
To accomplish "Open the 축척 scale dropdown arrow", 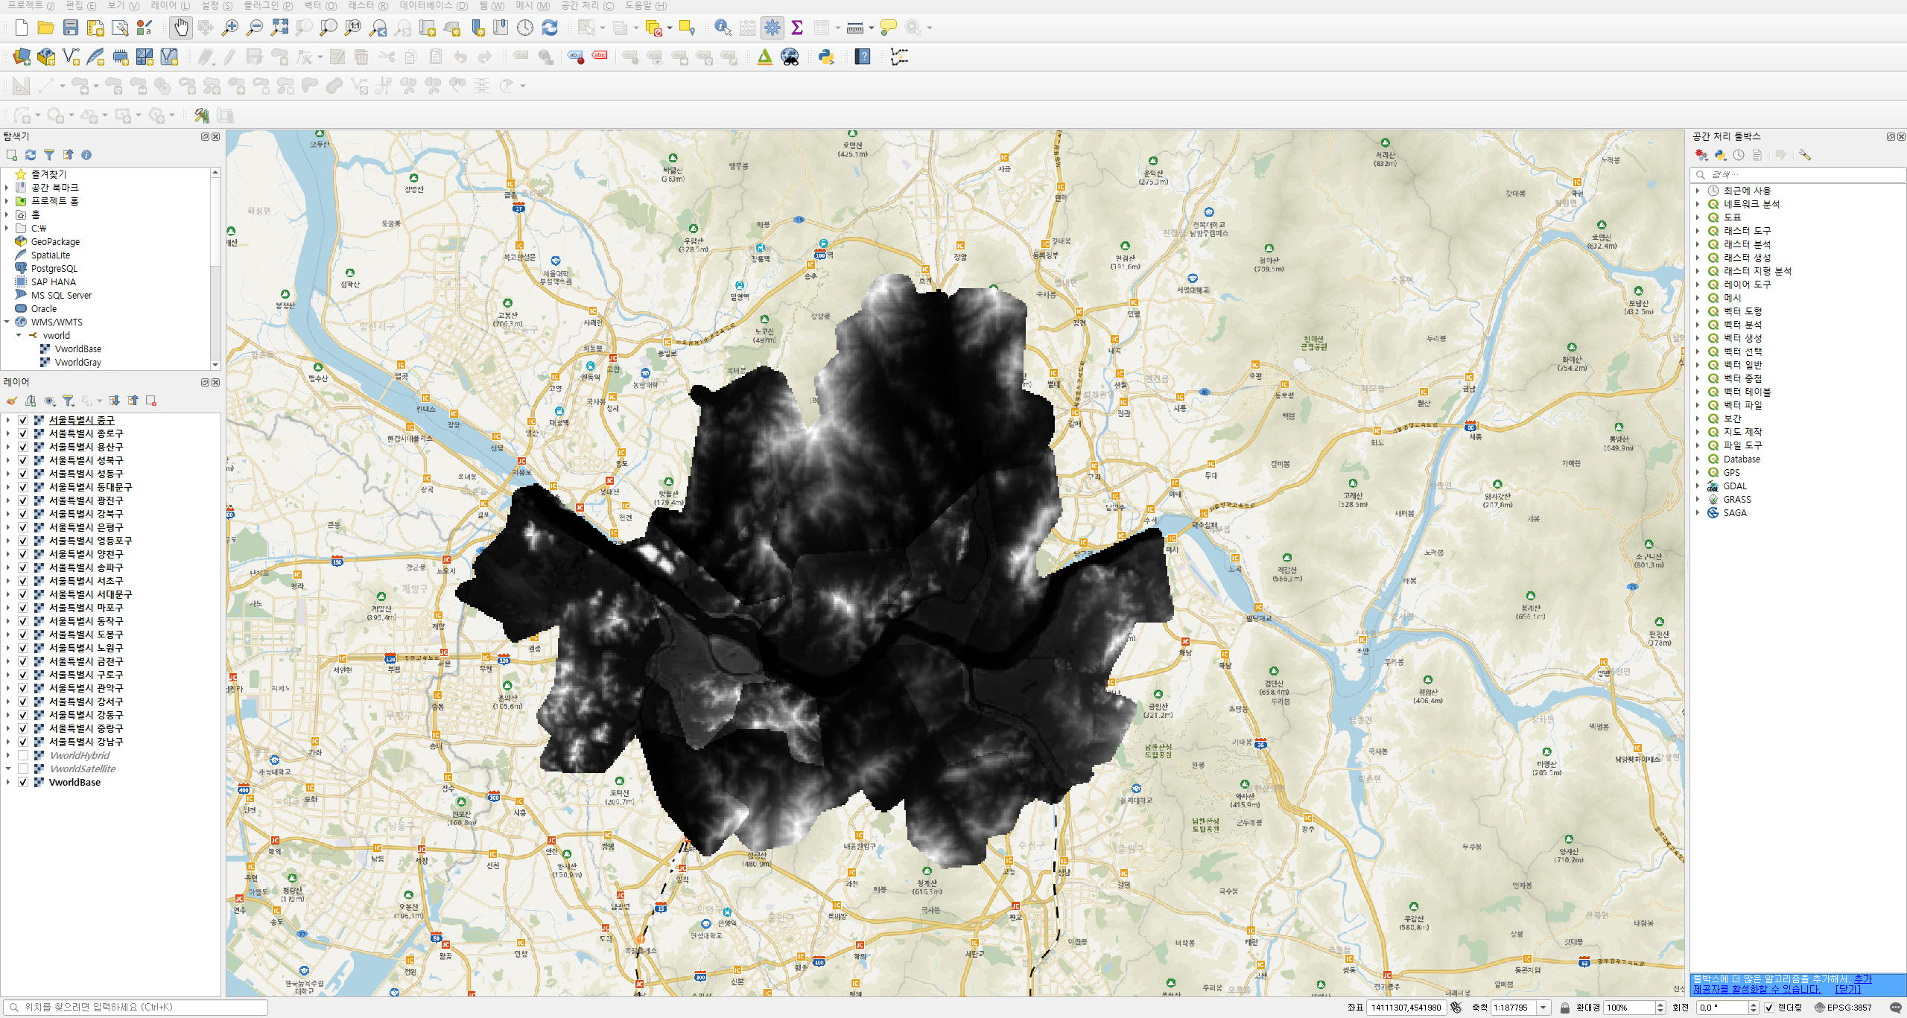I will point(1544,1008).
